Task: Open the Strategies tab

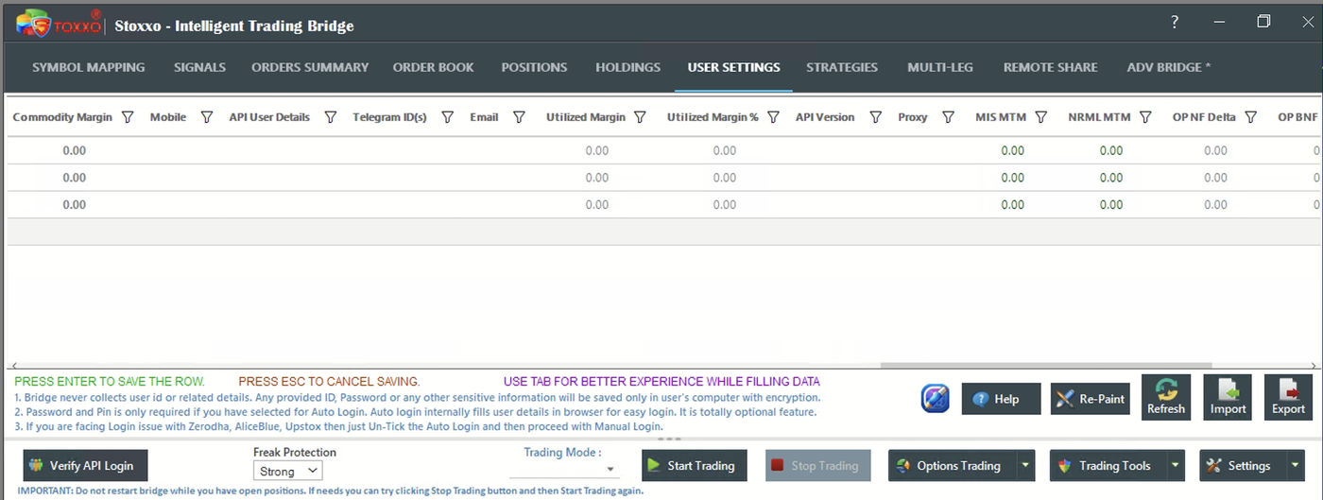Action: click(x=842, y=67)
